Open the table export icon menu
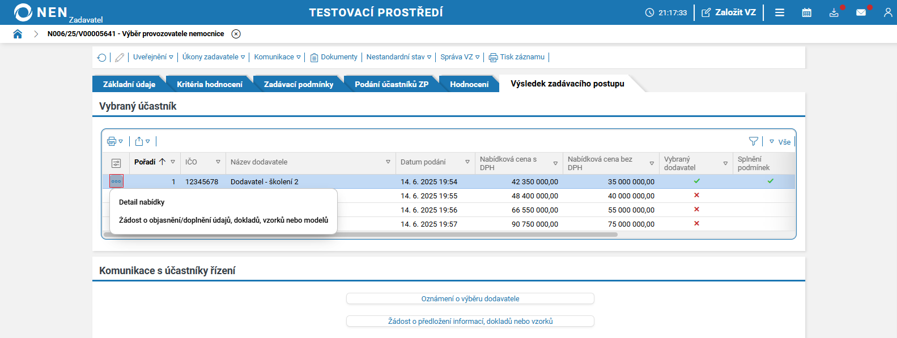897x338 pixels. [143, 141]
